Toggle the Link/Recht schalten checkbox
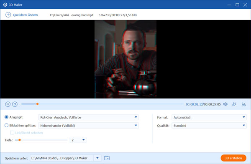This screenshot has width=251, height=164. (x=12, y=133)
